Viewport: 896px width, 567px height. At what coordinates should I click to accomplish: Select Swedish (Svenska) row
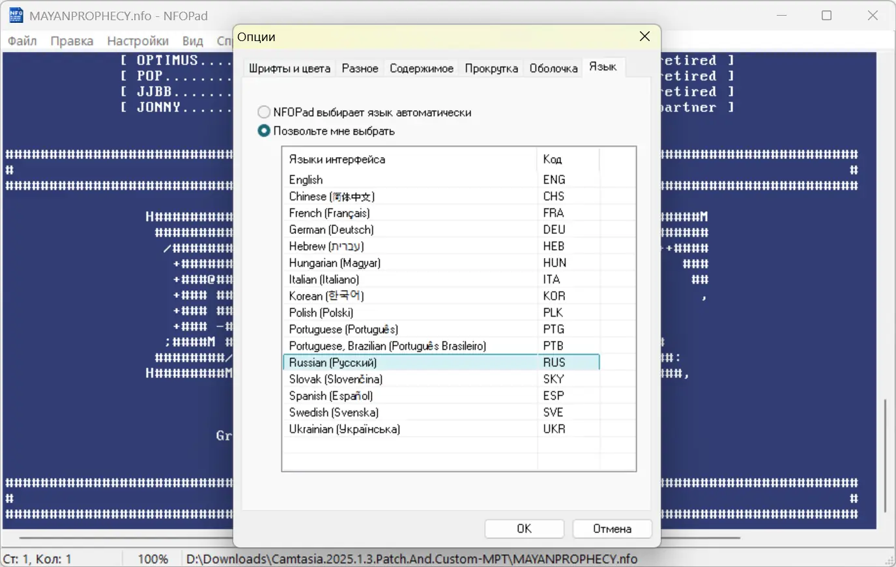pyautogui.click(x=441, y=413)
